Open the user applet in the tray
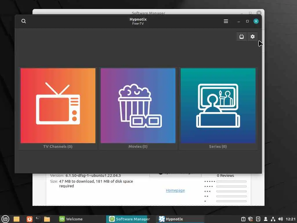Screen dimensions: 297x223 tap(266, 219)
